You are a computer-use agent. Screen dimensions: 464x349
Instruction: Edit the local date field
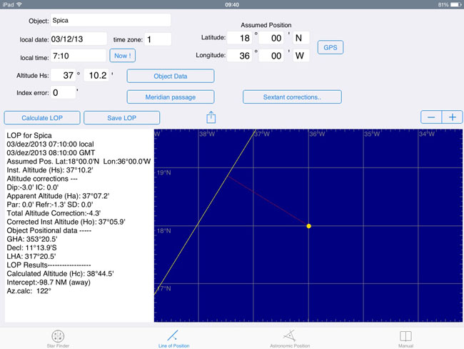point(79,39)
